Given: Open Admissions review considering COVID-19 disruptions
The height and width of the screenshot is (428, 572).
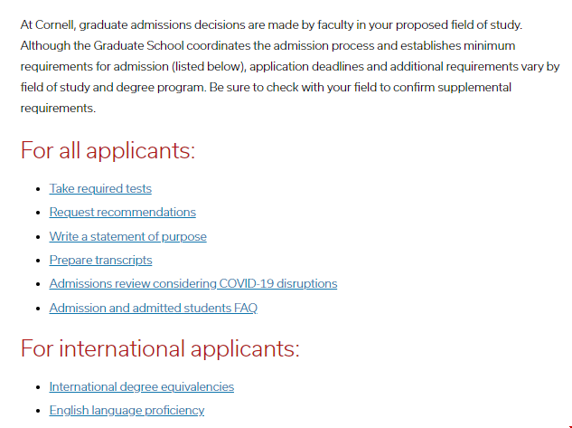Looking at the screenshot, I should [x=193, y=284].
